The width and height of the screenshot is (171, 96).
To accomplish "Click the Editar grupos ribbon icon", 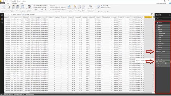I will coord(84,8).
